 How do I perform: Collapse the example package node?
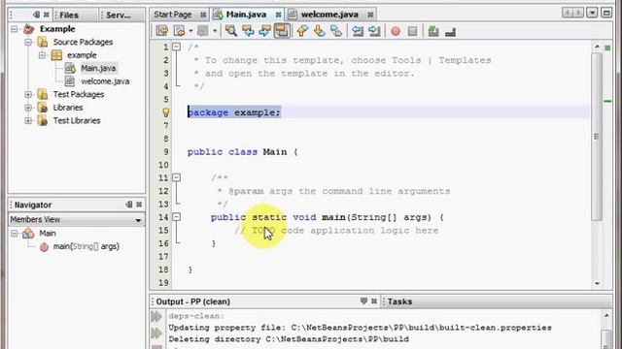click(42, 55)
